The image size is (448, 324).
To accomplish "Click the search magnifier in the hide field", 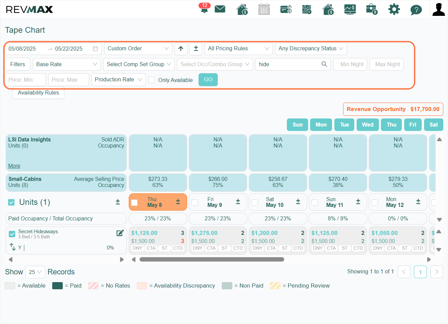I will click(x=324, y=64).
